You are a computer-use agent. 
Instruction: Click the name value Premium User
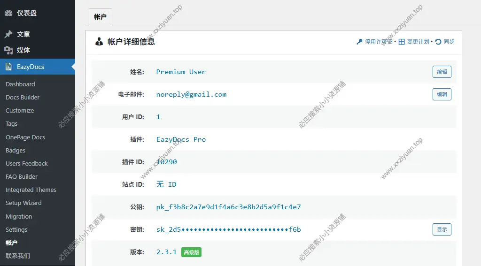pos(181,72)
